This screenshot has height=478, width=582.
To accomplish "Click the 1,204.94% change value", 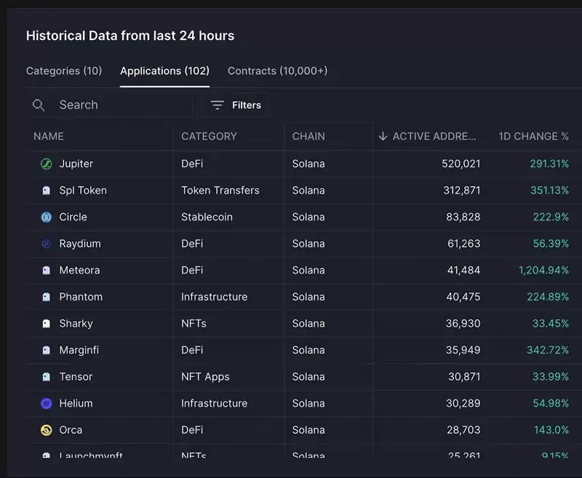I will click(543, 270).
